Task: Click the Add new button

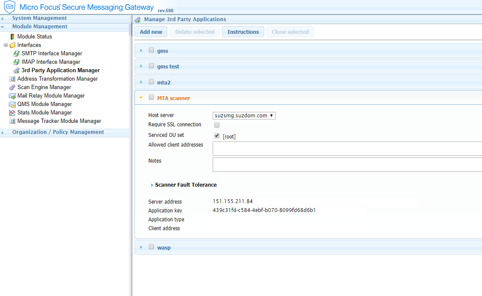Action: pyautogui.click(x=151, y=32)
